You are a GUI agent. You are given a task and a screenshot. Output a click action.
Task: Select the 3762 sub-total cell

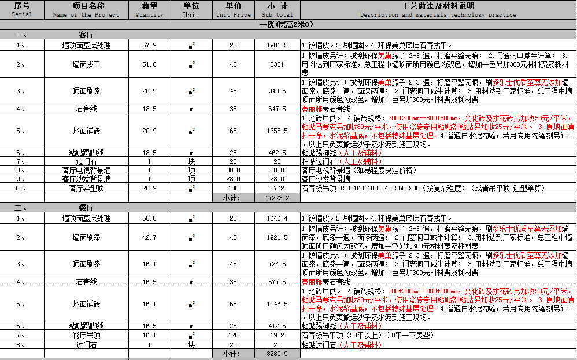click(277, 188)
